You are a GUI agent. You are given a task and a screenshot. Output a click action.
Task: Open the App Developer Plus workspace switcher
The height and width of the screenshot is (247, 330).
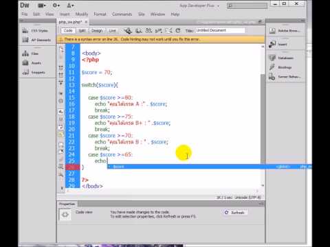tap(199, 5)
